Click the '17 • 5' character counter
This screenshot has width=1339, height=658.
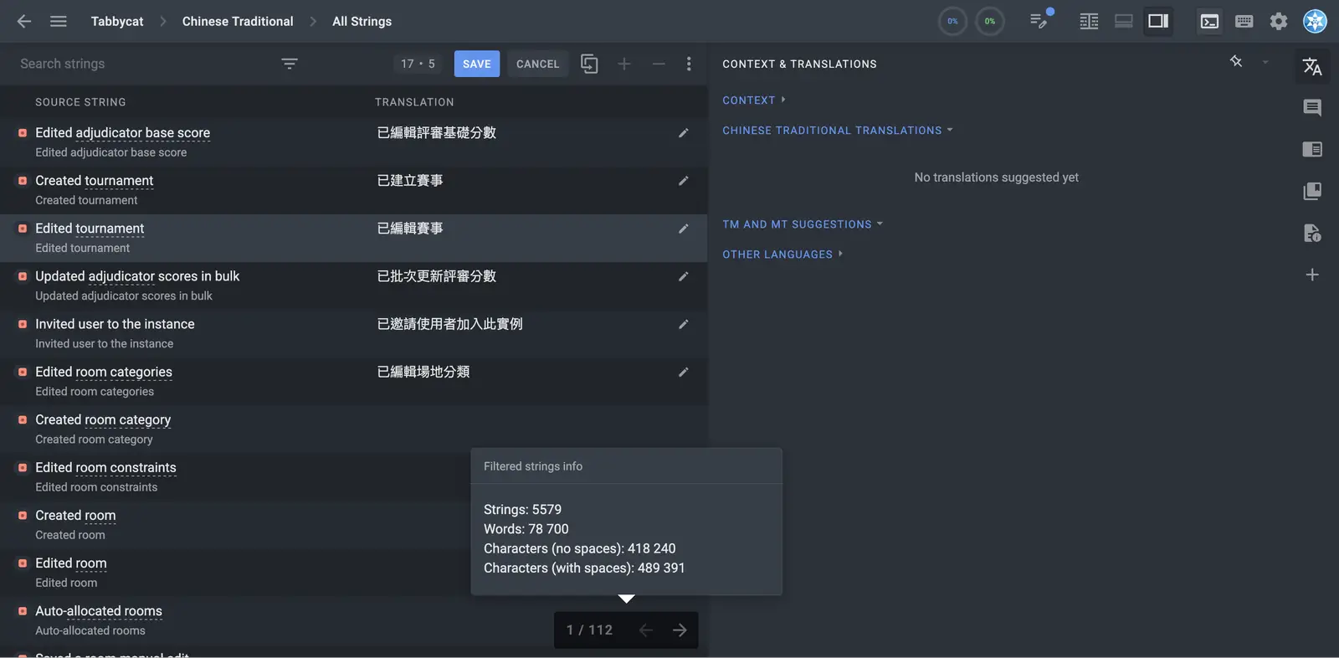coord(418,64)
